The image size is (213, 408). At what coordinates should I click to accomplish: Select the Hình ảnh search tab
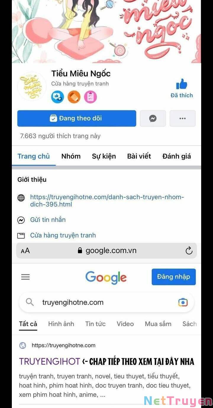(x=61, y=324)
